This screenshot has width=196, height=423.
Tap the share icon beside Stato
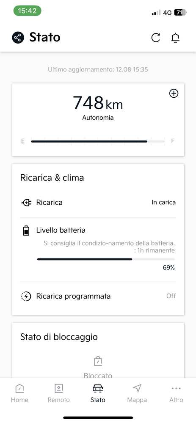[x=18, y=38]
